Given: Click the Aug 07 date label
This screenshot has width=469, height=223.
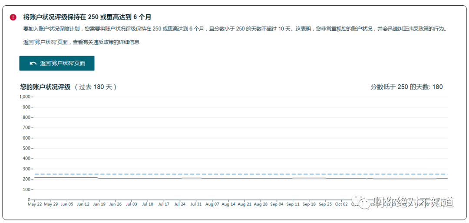Looking at the screenshot, I should (x=212, y=204).
